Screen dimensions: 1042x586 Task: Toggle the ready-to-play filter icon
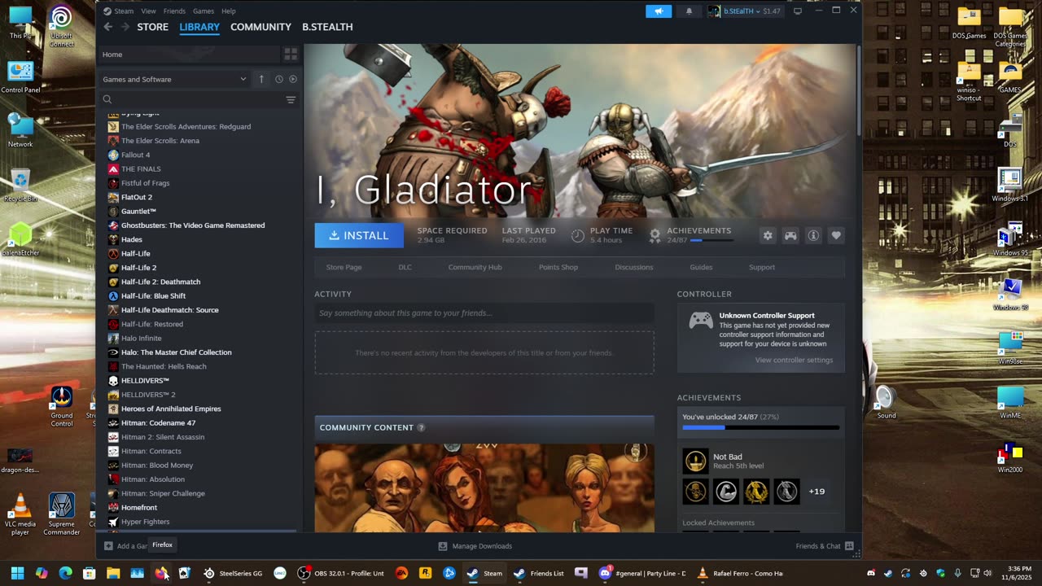click(x=293, y=79)
